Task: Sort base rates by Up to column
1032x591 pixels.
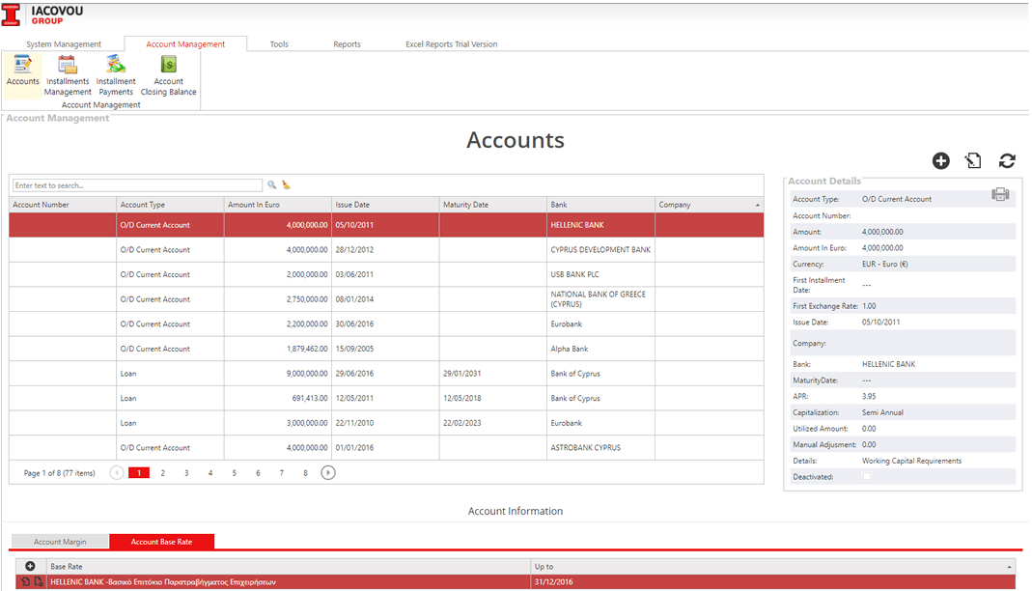Action: [1010, 566]
